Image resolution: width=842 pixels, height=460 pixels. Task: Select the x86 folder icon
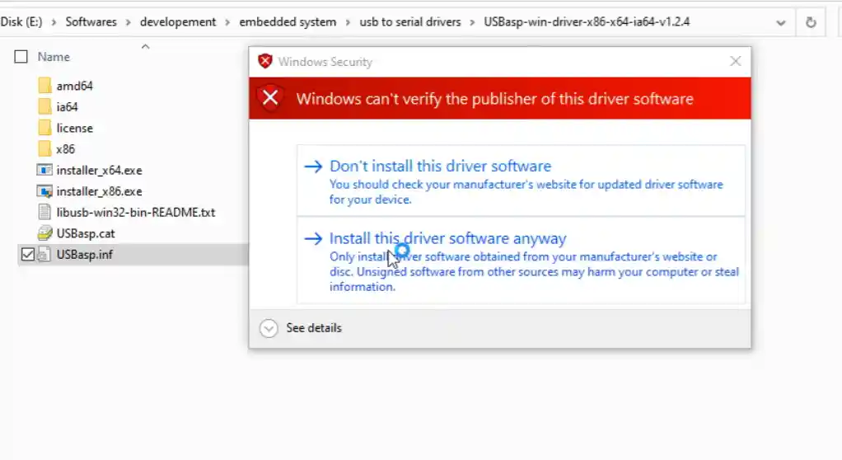(45, 149)
